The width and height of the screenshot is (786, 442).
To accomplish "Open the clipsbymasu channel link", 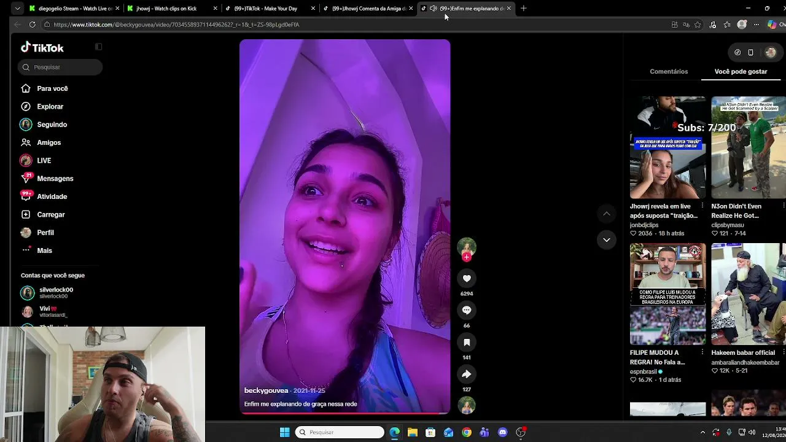I will click(728, 225).
